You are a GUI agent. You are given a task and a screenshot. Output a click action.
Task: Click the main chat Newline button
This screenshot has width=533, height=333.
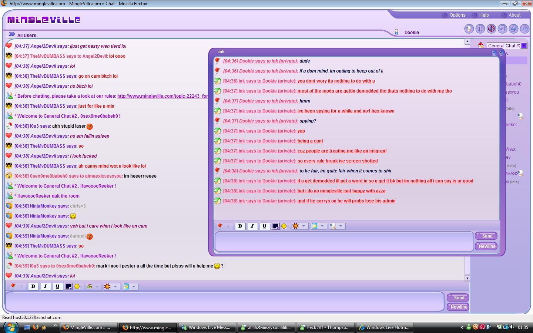pyautogui.click(x=458, y=307)
